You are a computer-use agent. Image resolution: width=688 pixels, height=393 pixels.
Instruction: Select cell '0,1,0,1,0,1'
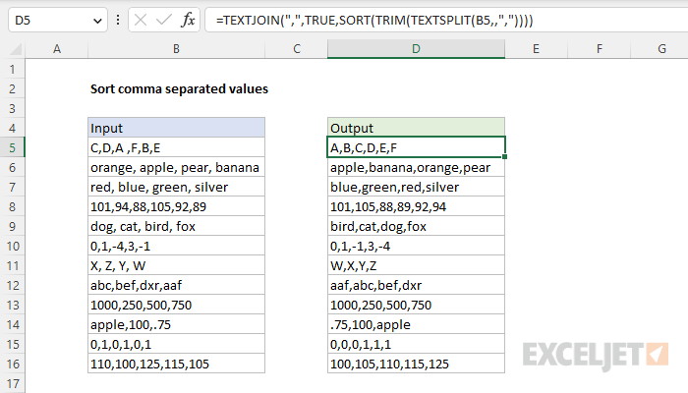(176, 344)
